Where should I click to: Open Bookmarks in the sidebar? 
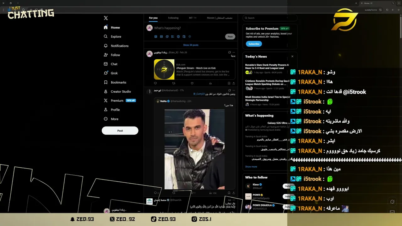(115, 82)
